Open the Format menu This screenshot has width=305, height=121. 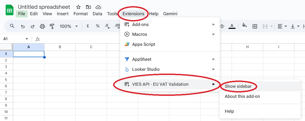point(81,14)
